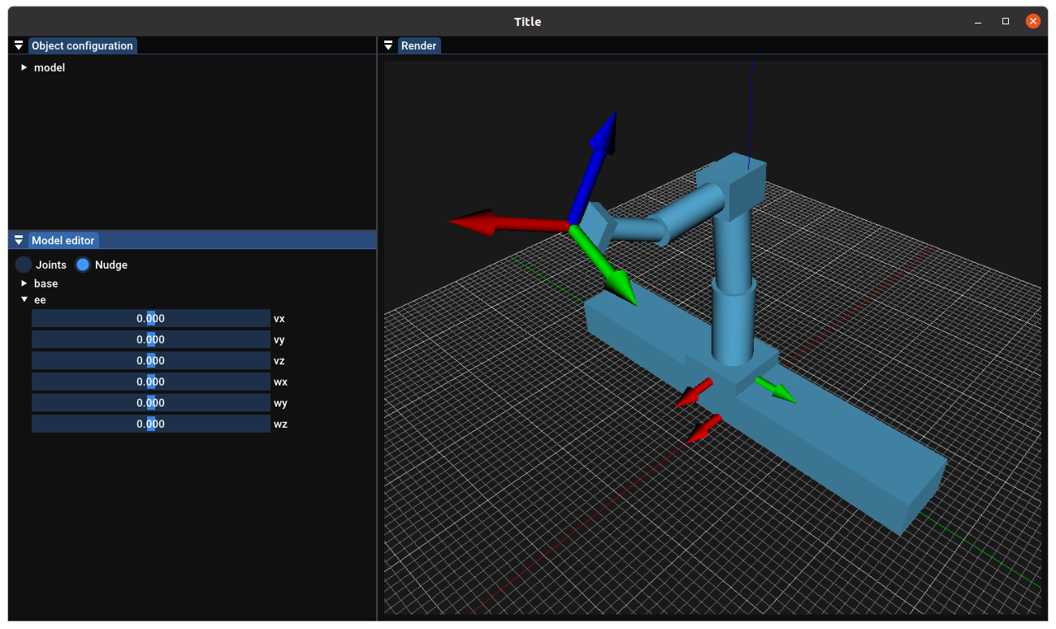The image size is (1056, 629).
Task: Click the wz value field
Action: [x=150, y=423]
